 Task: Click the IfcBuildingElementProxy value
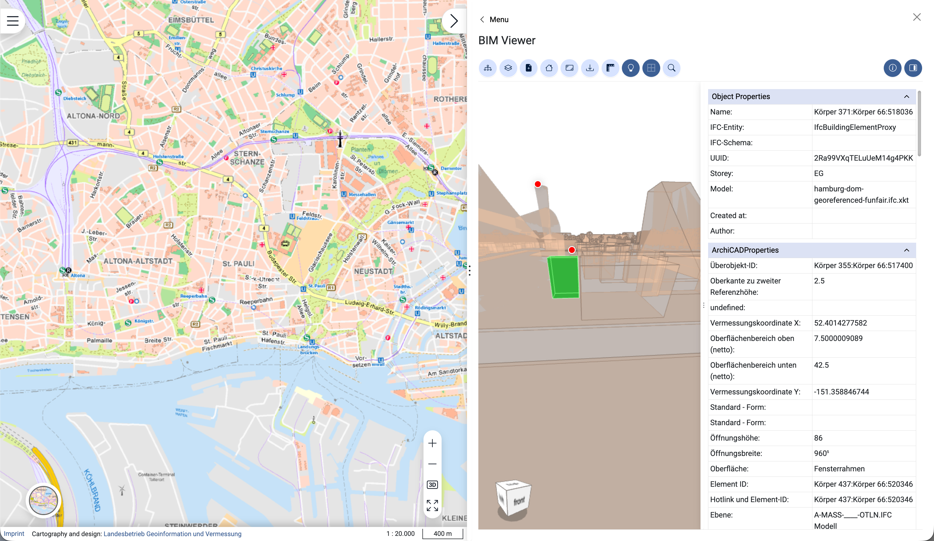point(855,127)
